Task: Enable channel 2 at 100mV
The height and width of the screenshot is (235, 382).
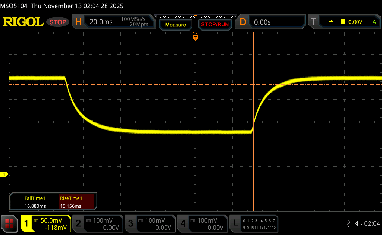Action: (x=97, y=223)
